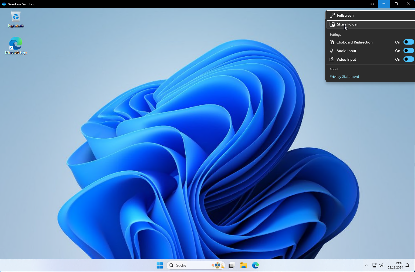Launch Microsoft Edge from the taskbar
The height and width of the screenshot is (272, 415).
pos(255,265)
